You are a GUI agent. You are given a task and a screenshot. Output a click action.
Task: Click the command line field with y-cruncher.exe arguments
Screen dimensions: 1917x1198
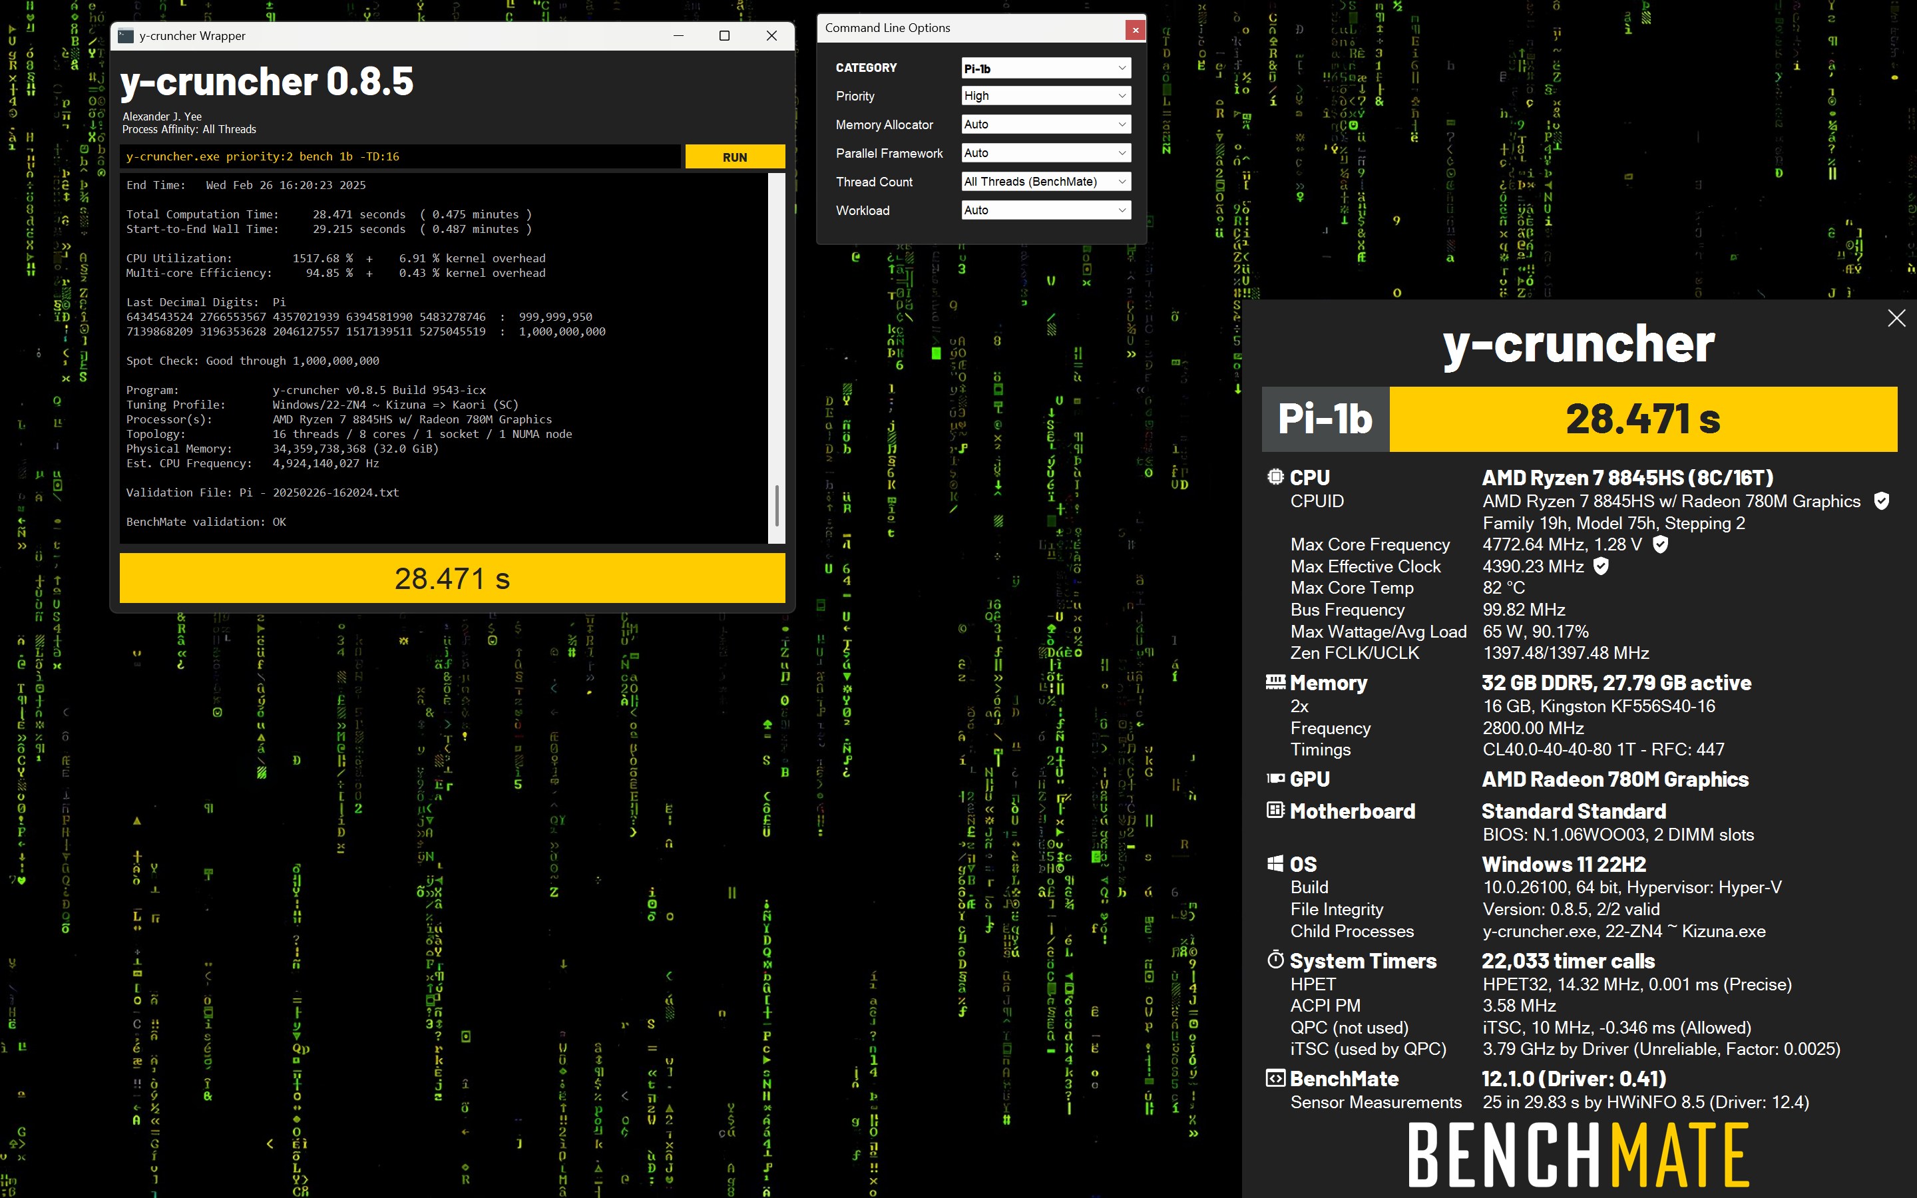point(400,157)
